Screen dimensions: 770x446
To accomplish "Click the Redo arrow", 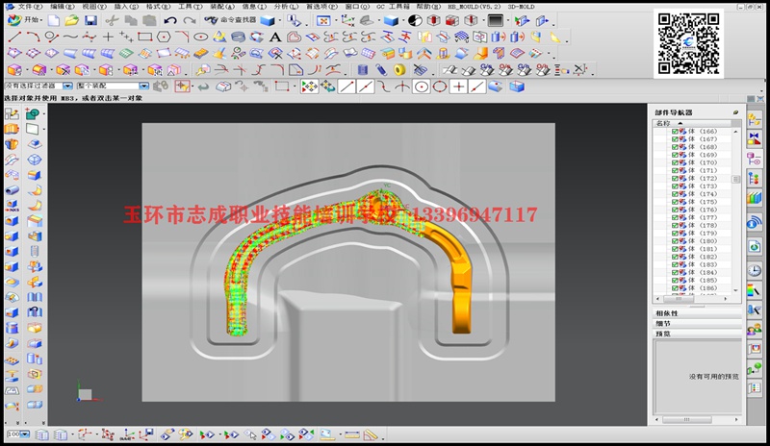I will [x=189, y=20].
